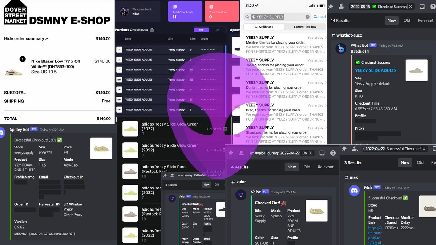Select Relevant tab in 4 Results window

tap(326, 167)
